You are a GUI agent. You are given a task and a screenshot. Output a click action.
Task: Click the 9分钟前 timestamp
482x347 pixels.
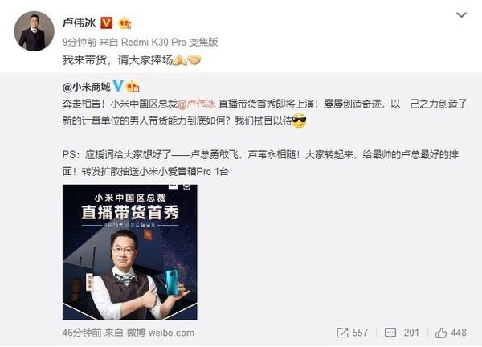click(80, 42)
